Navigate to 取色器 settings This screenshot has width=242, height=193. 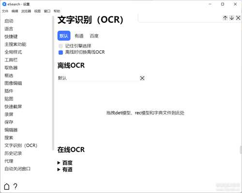click(x=11, y=68)
